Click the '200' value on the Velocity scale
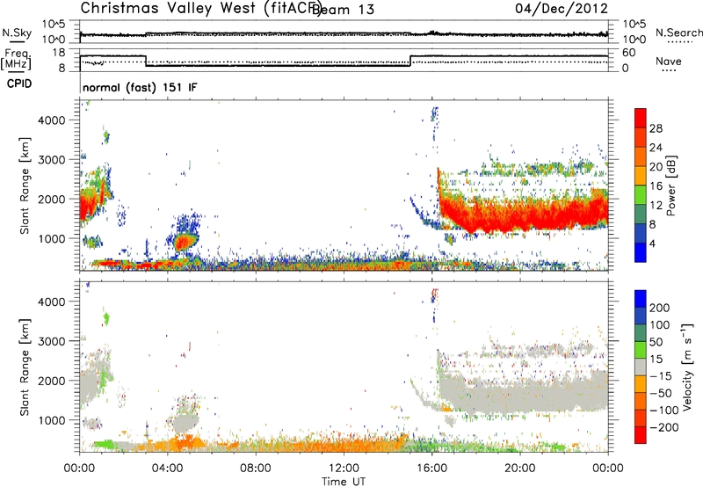The image size is (703, 487). pos(660,308)
